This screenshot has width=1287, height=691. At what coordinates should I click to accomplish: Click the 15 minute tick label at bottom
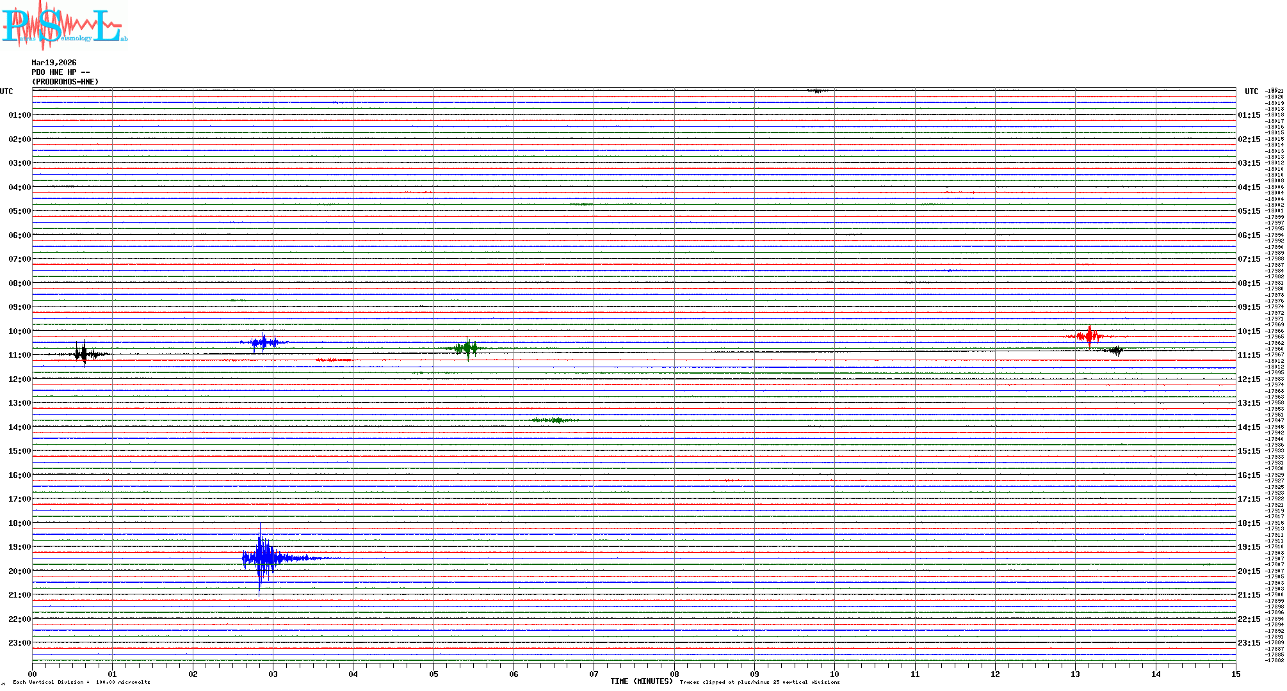click(1235, 674)
